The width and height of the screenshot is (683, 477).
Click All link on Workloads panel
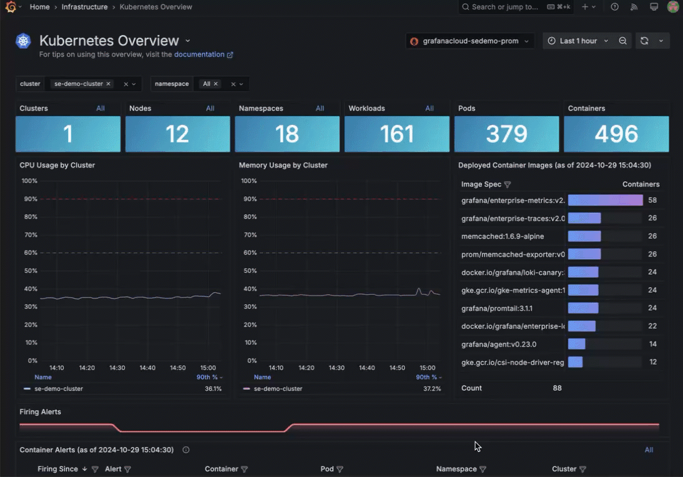tap(430, 109)
